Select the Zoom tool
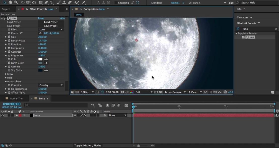 pyautogui.click(x=16, y=3)
